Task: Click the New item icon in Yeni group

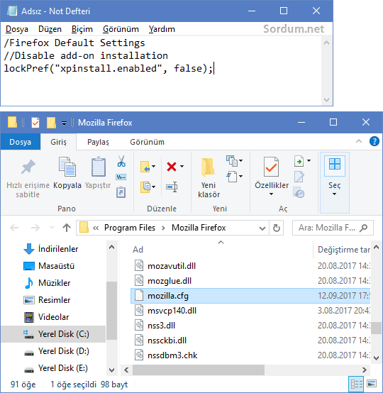Action: (x=232, y=161)
